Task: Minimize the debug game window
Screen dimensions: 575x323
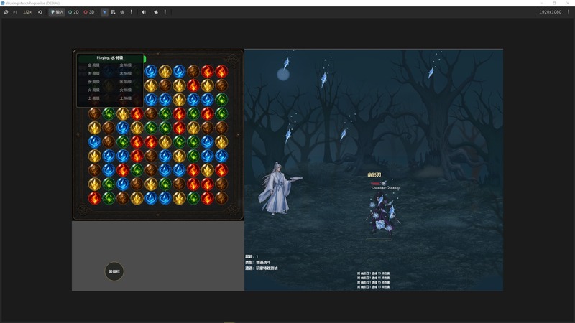Action: pyautogui.click(x=541, y=3)
